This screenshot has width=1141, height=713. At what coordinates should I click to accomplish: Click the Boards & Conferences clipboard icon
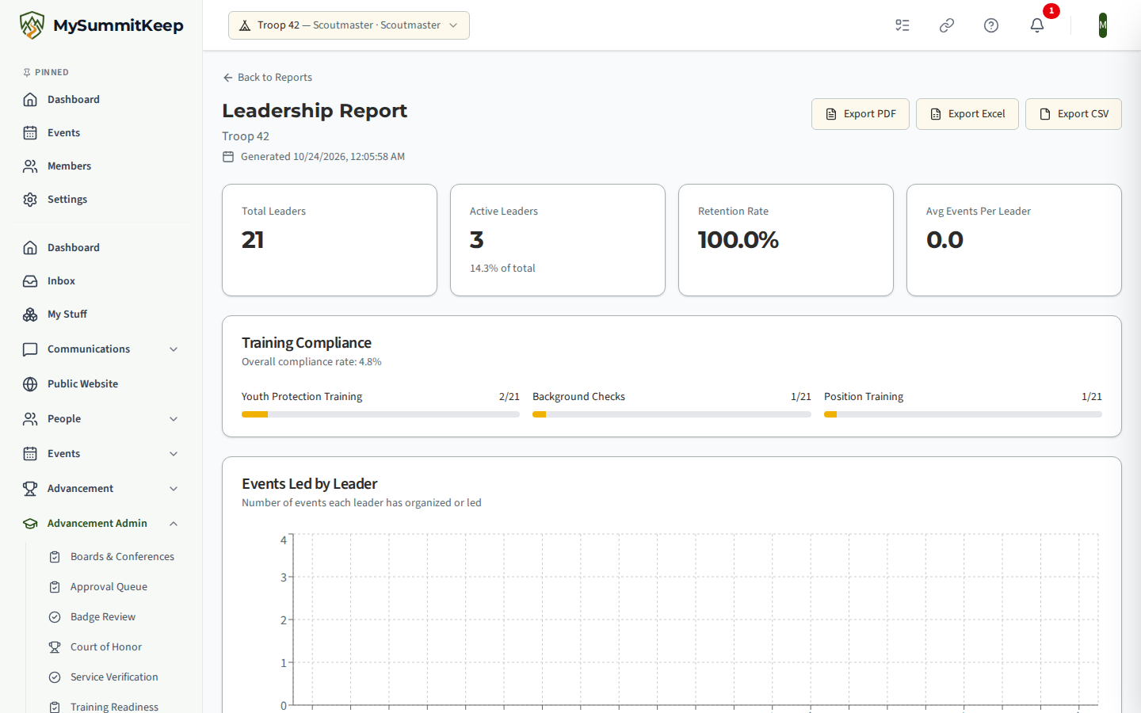55,557
